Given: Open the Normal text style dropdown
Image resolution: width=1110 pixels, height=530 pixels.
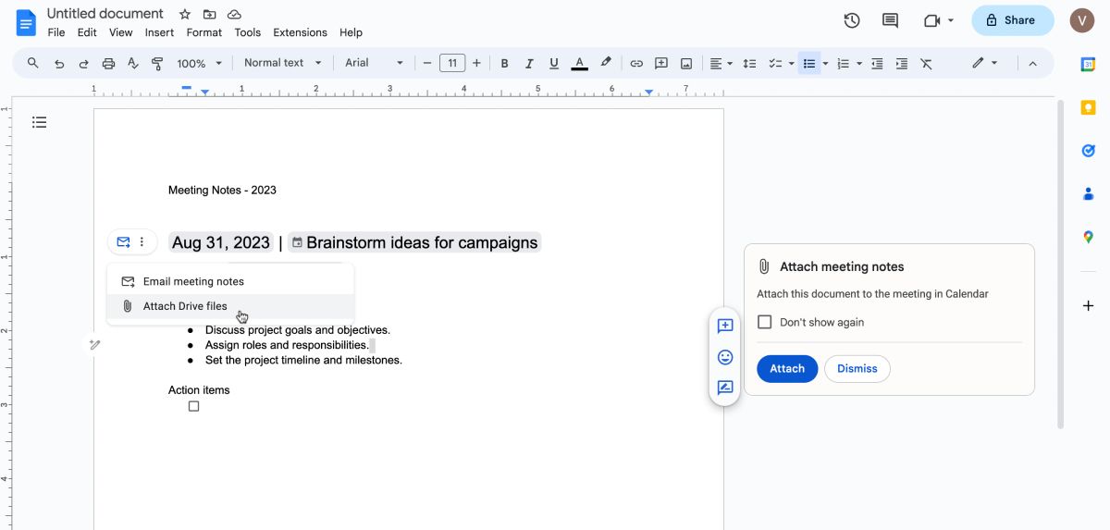Looking at the screenshot, I should click(x=282, y=63).
